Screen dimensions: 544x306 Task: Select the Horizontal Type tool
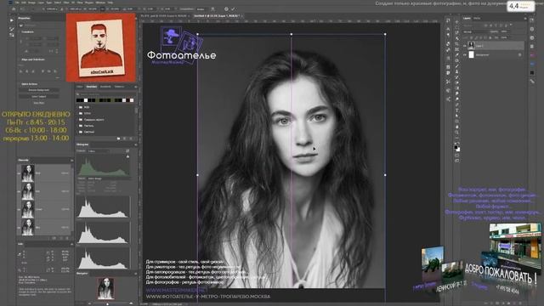pos(457,110)
